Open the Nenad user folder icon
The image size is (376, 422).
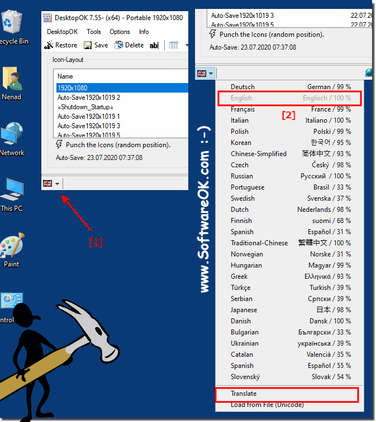pos(11,84)
